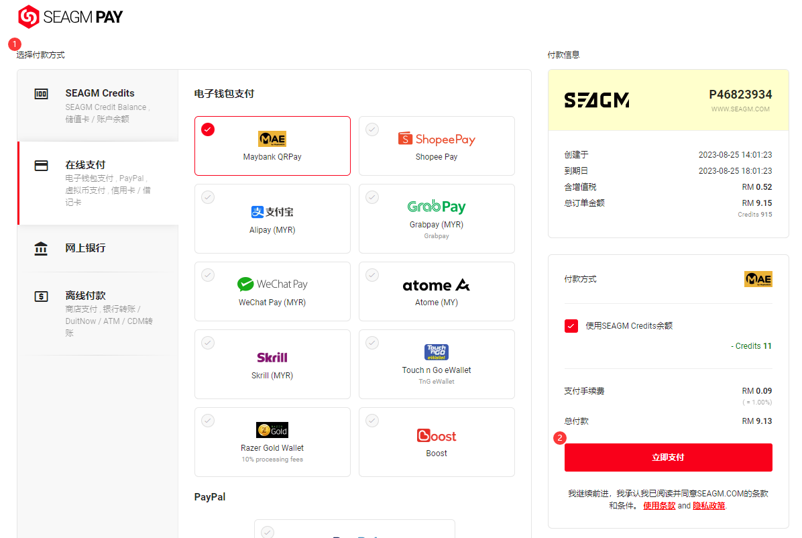Open the 使用条款 terms link
This screenshot has height=538, width=802.
click(658, 506)
